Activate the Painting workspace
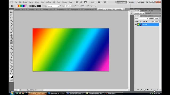The image size is (170, 95). tap(140, 2)
